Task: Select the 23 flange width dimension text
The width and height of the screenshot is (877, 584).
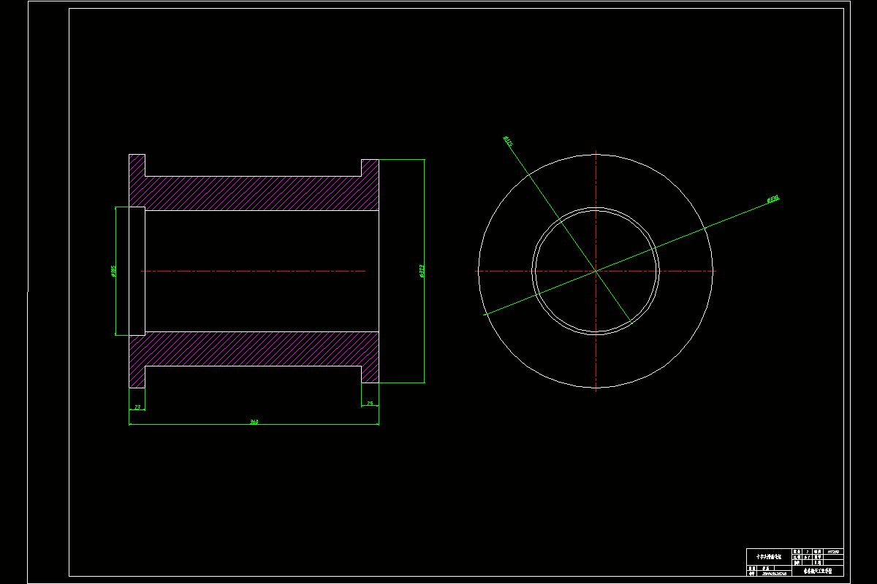Action: 137,407
